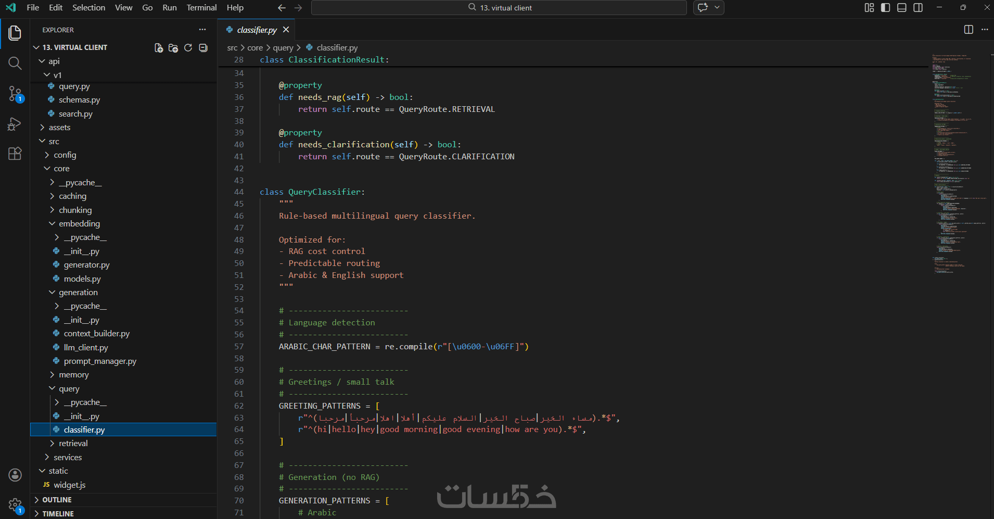Image resolution: width=994 pixels, height=519 pixels.
Task: Select the classifier.py editor tab
Action: click(257, 30)
